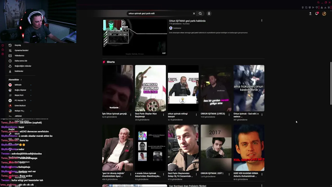
Task: Open more menu for İşte Orkun Işıtmak gerçeği short
Action: (x=130, y=115)
